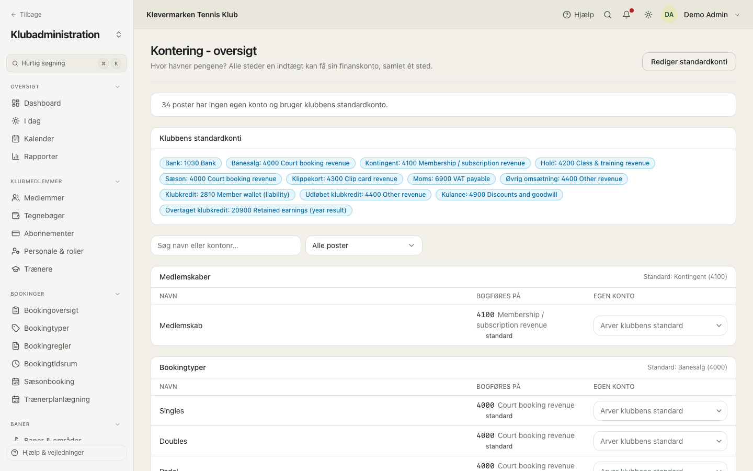753x471 pixels.
Task: Click the Hurtig søgning quick search field
Action: (66, 63)
